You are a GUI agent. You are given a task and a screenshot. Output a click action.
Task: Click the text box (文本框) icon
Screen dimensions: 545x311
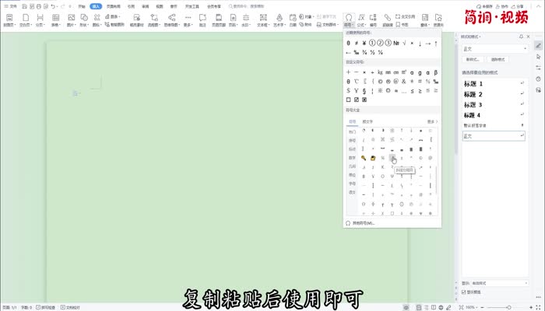tap(263, 17)
